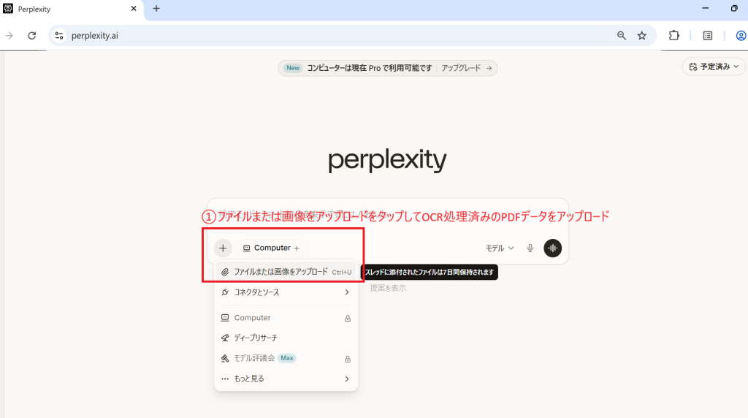Viewport: 748px width, 418px height.
Task: Click the zoom magnifier icon in address bar
Action: (x=622, y=35)
